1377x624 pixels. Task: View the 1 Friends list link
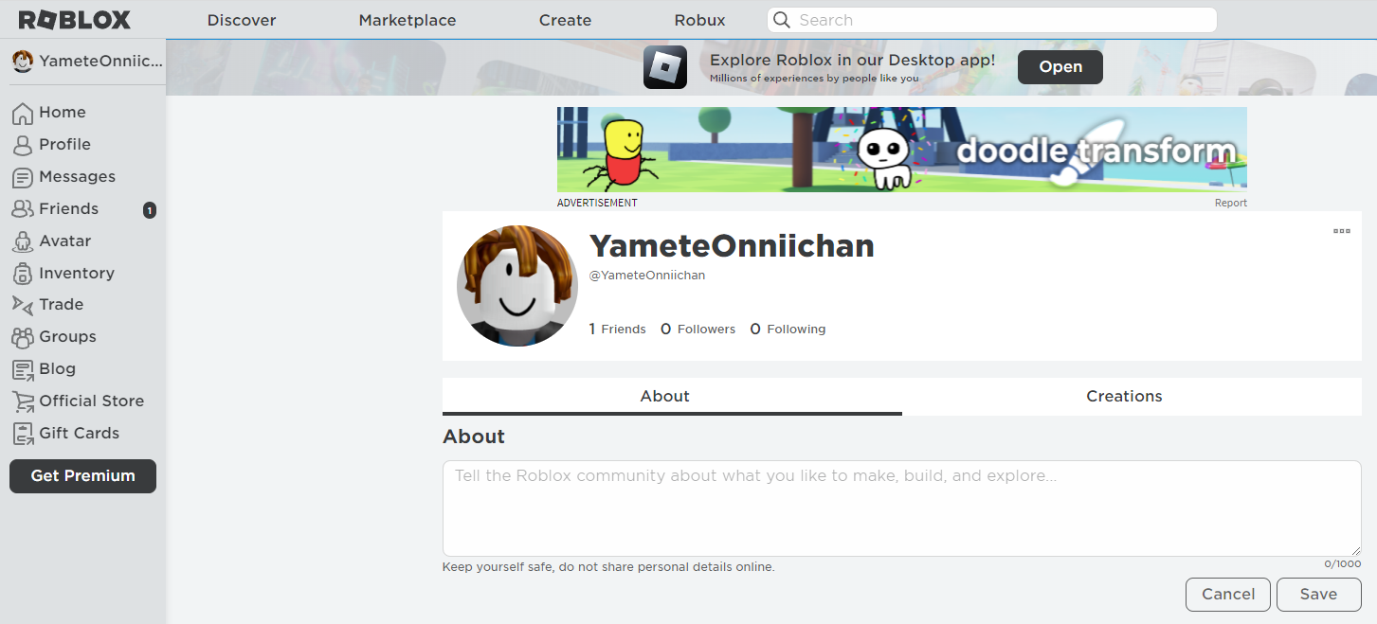point(617,330)
